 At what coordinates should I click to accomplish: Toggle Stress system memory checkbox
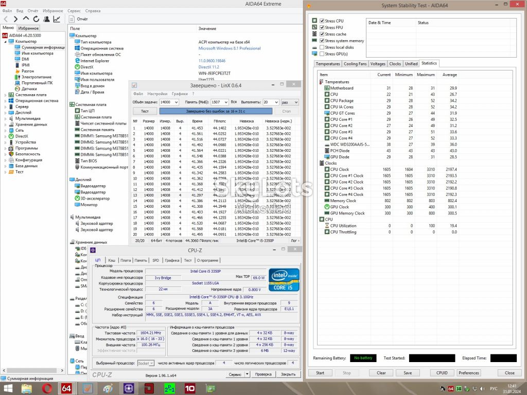click(322, 41)
